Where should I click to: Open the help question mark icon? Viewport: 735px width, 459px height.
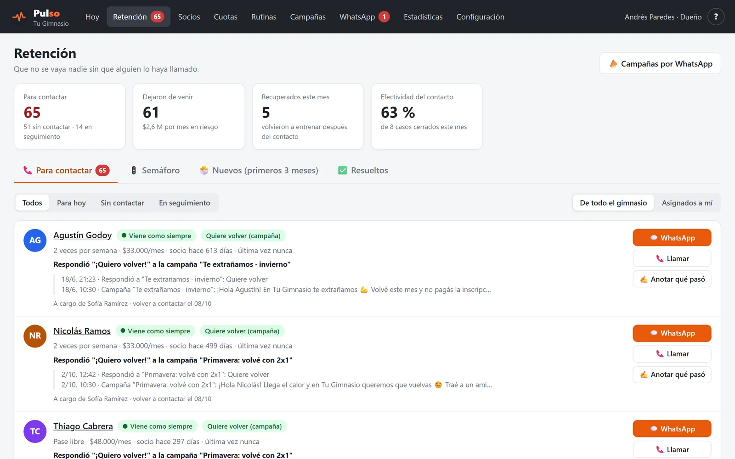716,17
